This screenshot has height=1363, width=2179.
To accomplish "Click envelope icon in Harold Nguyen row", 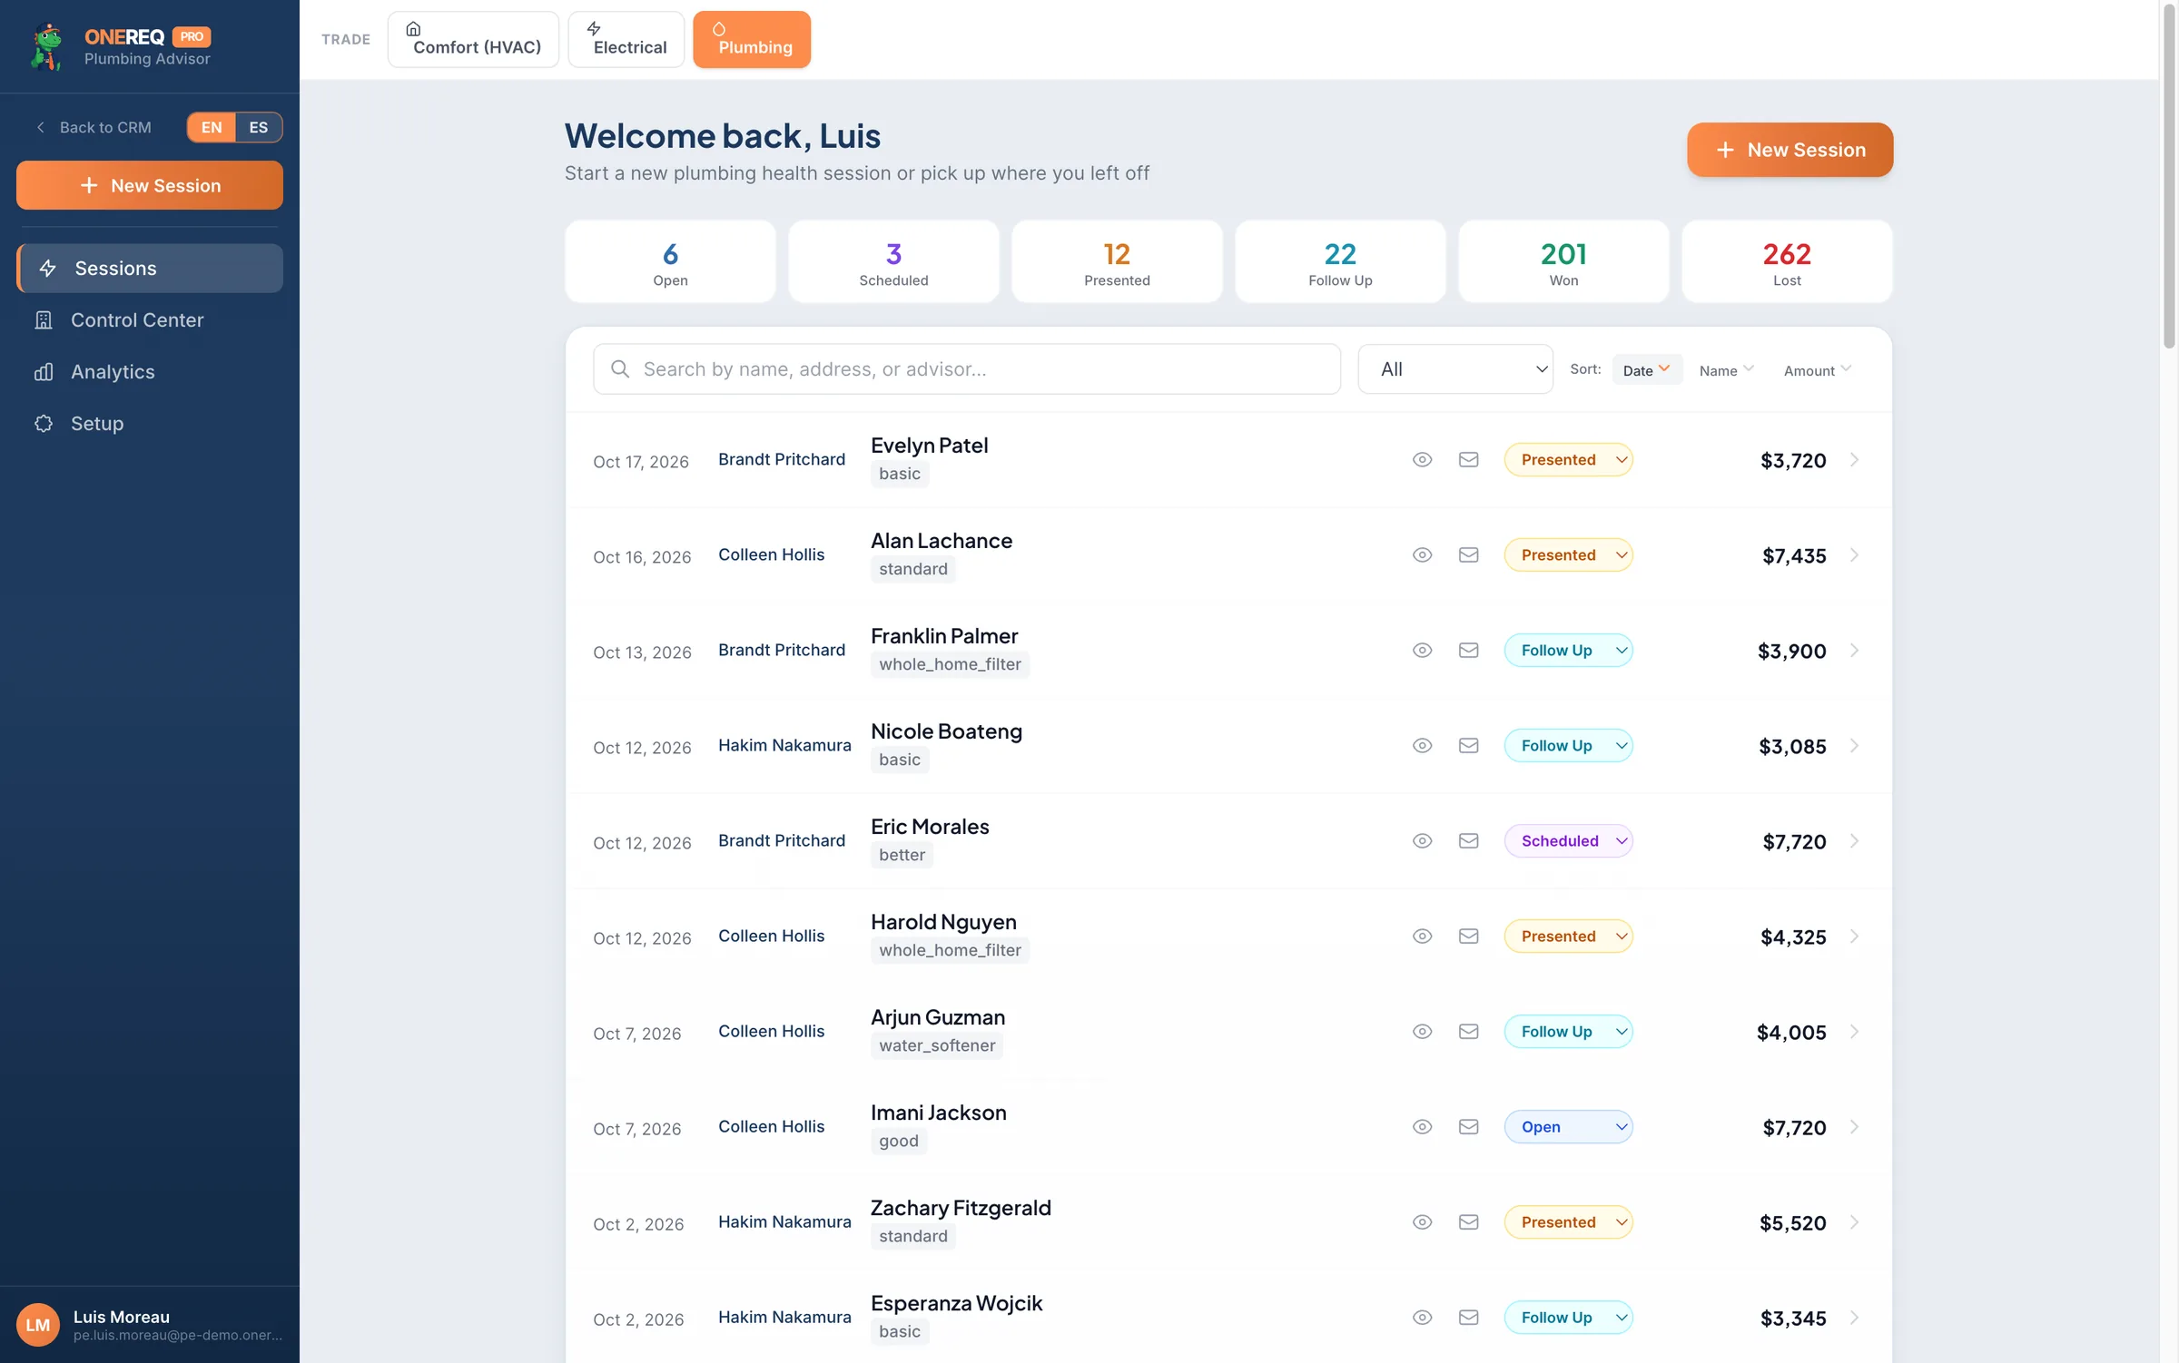I will click(1468, 936).
